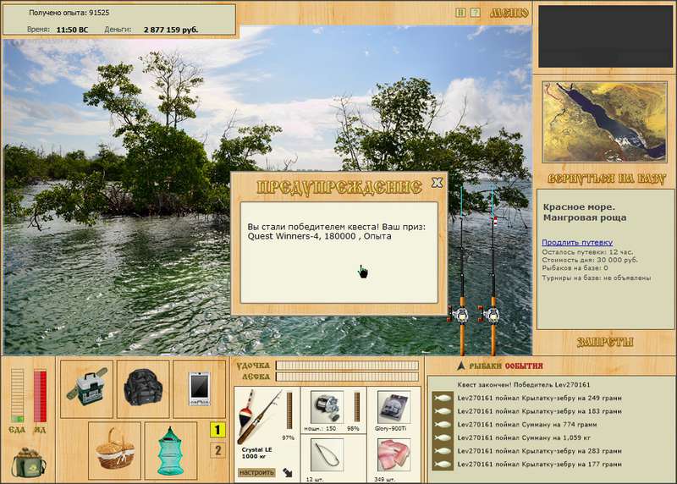Viewport: 677px width, 484px height.
Task: Click the dark panel at top right
Action: point(605,36)
